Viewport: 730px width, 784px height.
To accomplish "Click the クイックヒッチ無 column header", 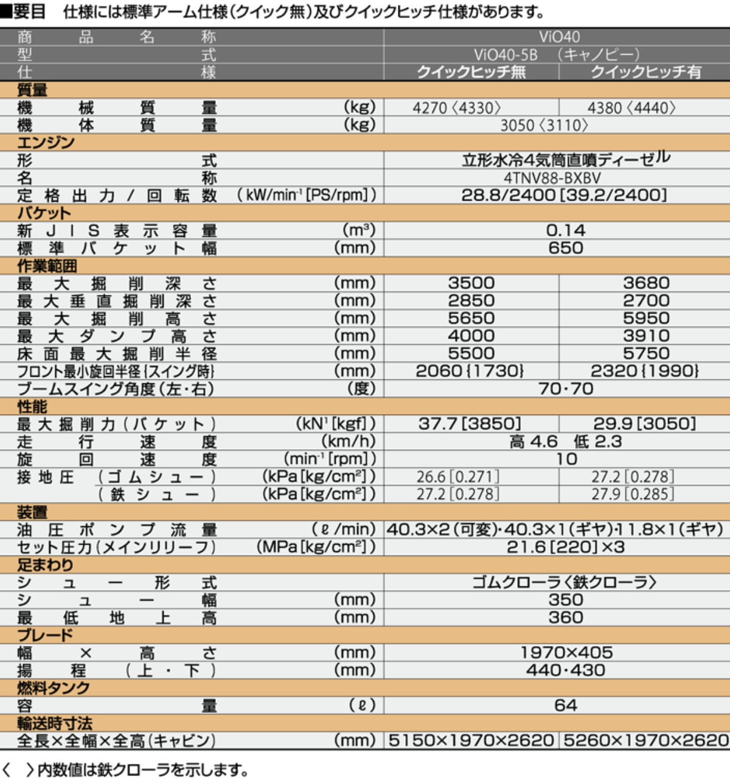I will [x=471, y=72].
